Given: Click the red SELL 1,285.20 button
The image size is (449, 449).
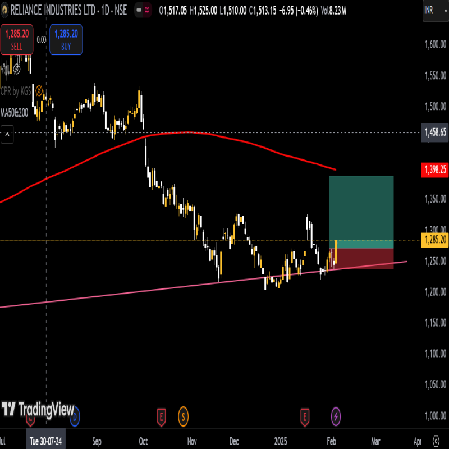Looking at the screenshot, I should coord(17,39).
